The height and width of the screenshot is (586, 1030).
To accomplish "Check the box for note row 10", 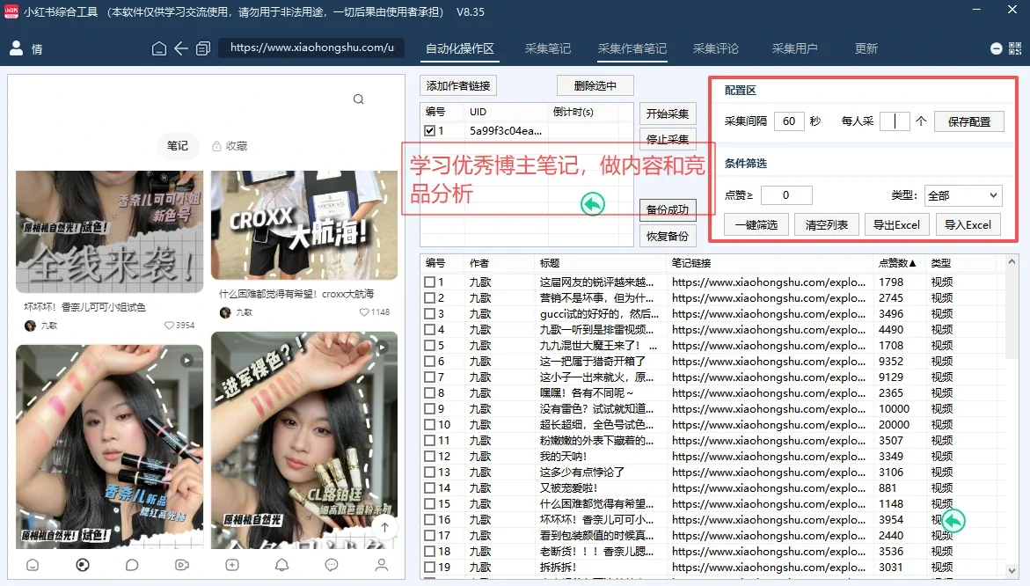I will [x=429, y=424].
